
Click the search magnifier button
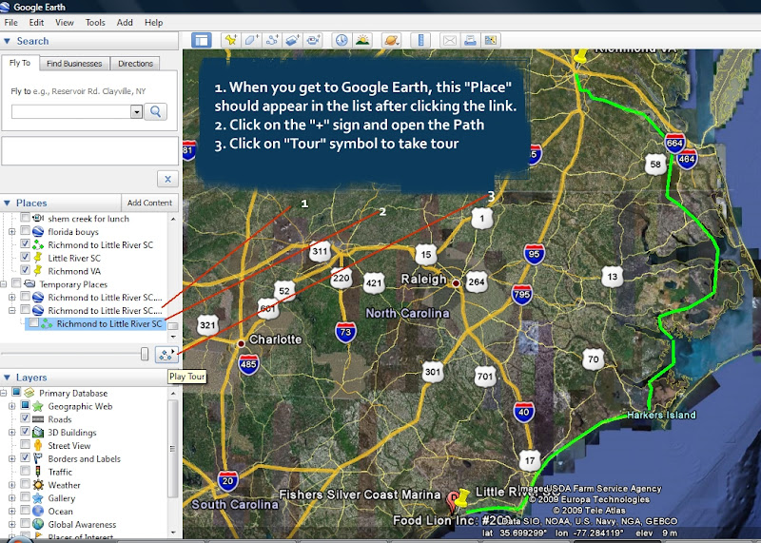(x=155, y=111)
